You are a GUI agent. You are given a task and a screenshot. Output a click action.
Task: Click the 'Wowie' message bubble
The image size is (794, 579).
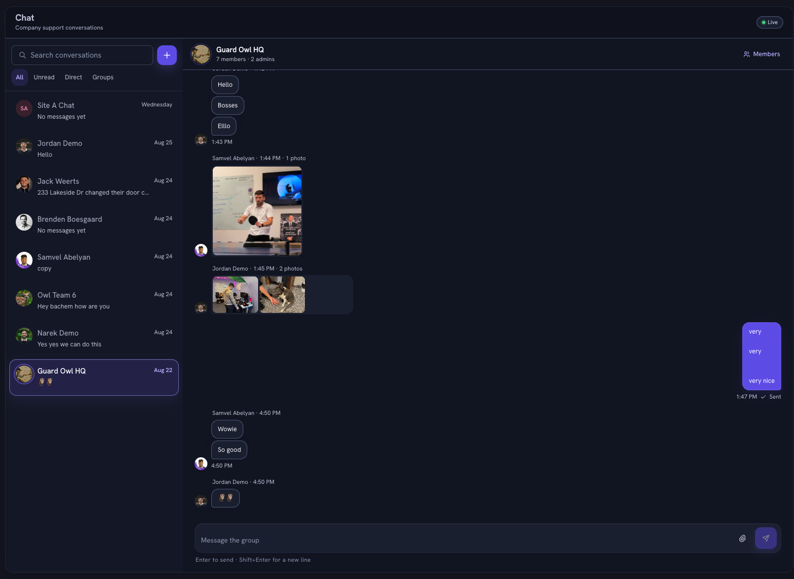point(227,429)
